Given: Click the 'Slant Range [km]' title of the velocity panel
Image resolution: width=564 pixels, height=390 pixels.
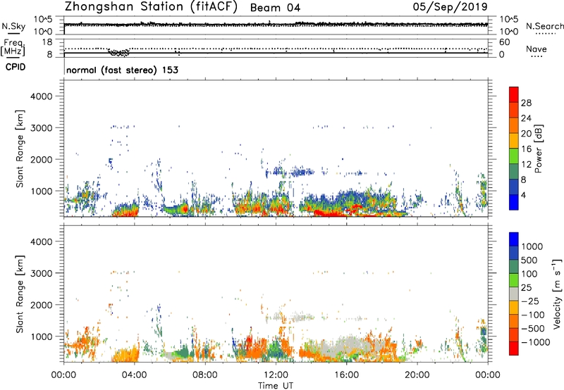Looking at the screenshot, I should (20, 294).
